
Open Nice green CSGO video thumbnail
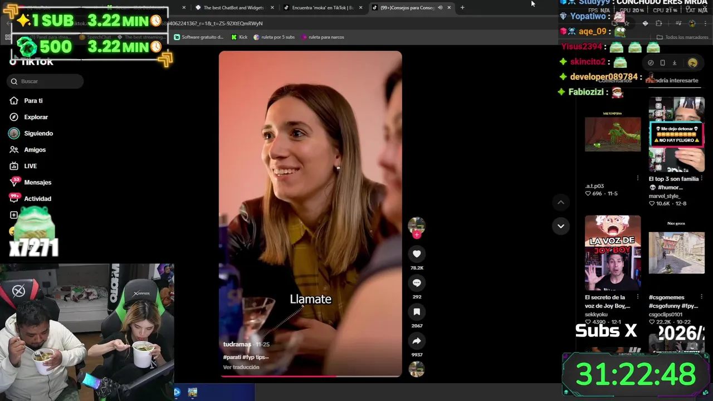coord(676,253)
